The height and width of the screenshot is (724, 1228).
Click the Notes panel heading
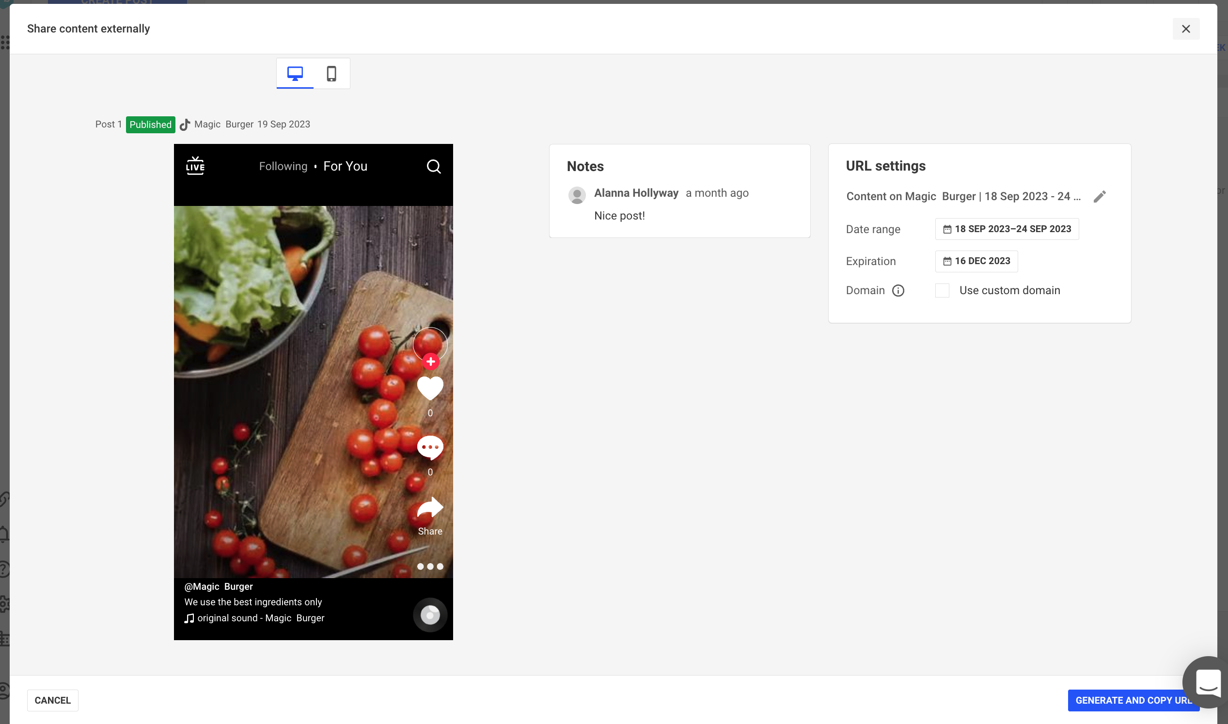(x=585, y=166)
